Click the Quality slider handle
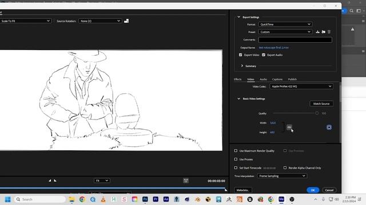The image size is (366, 205). (x=317, y=113)
